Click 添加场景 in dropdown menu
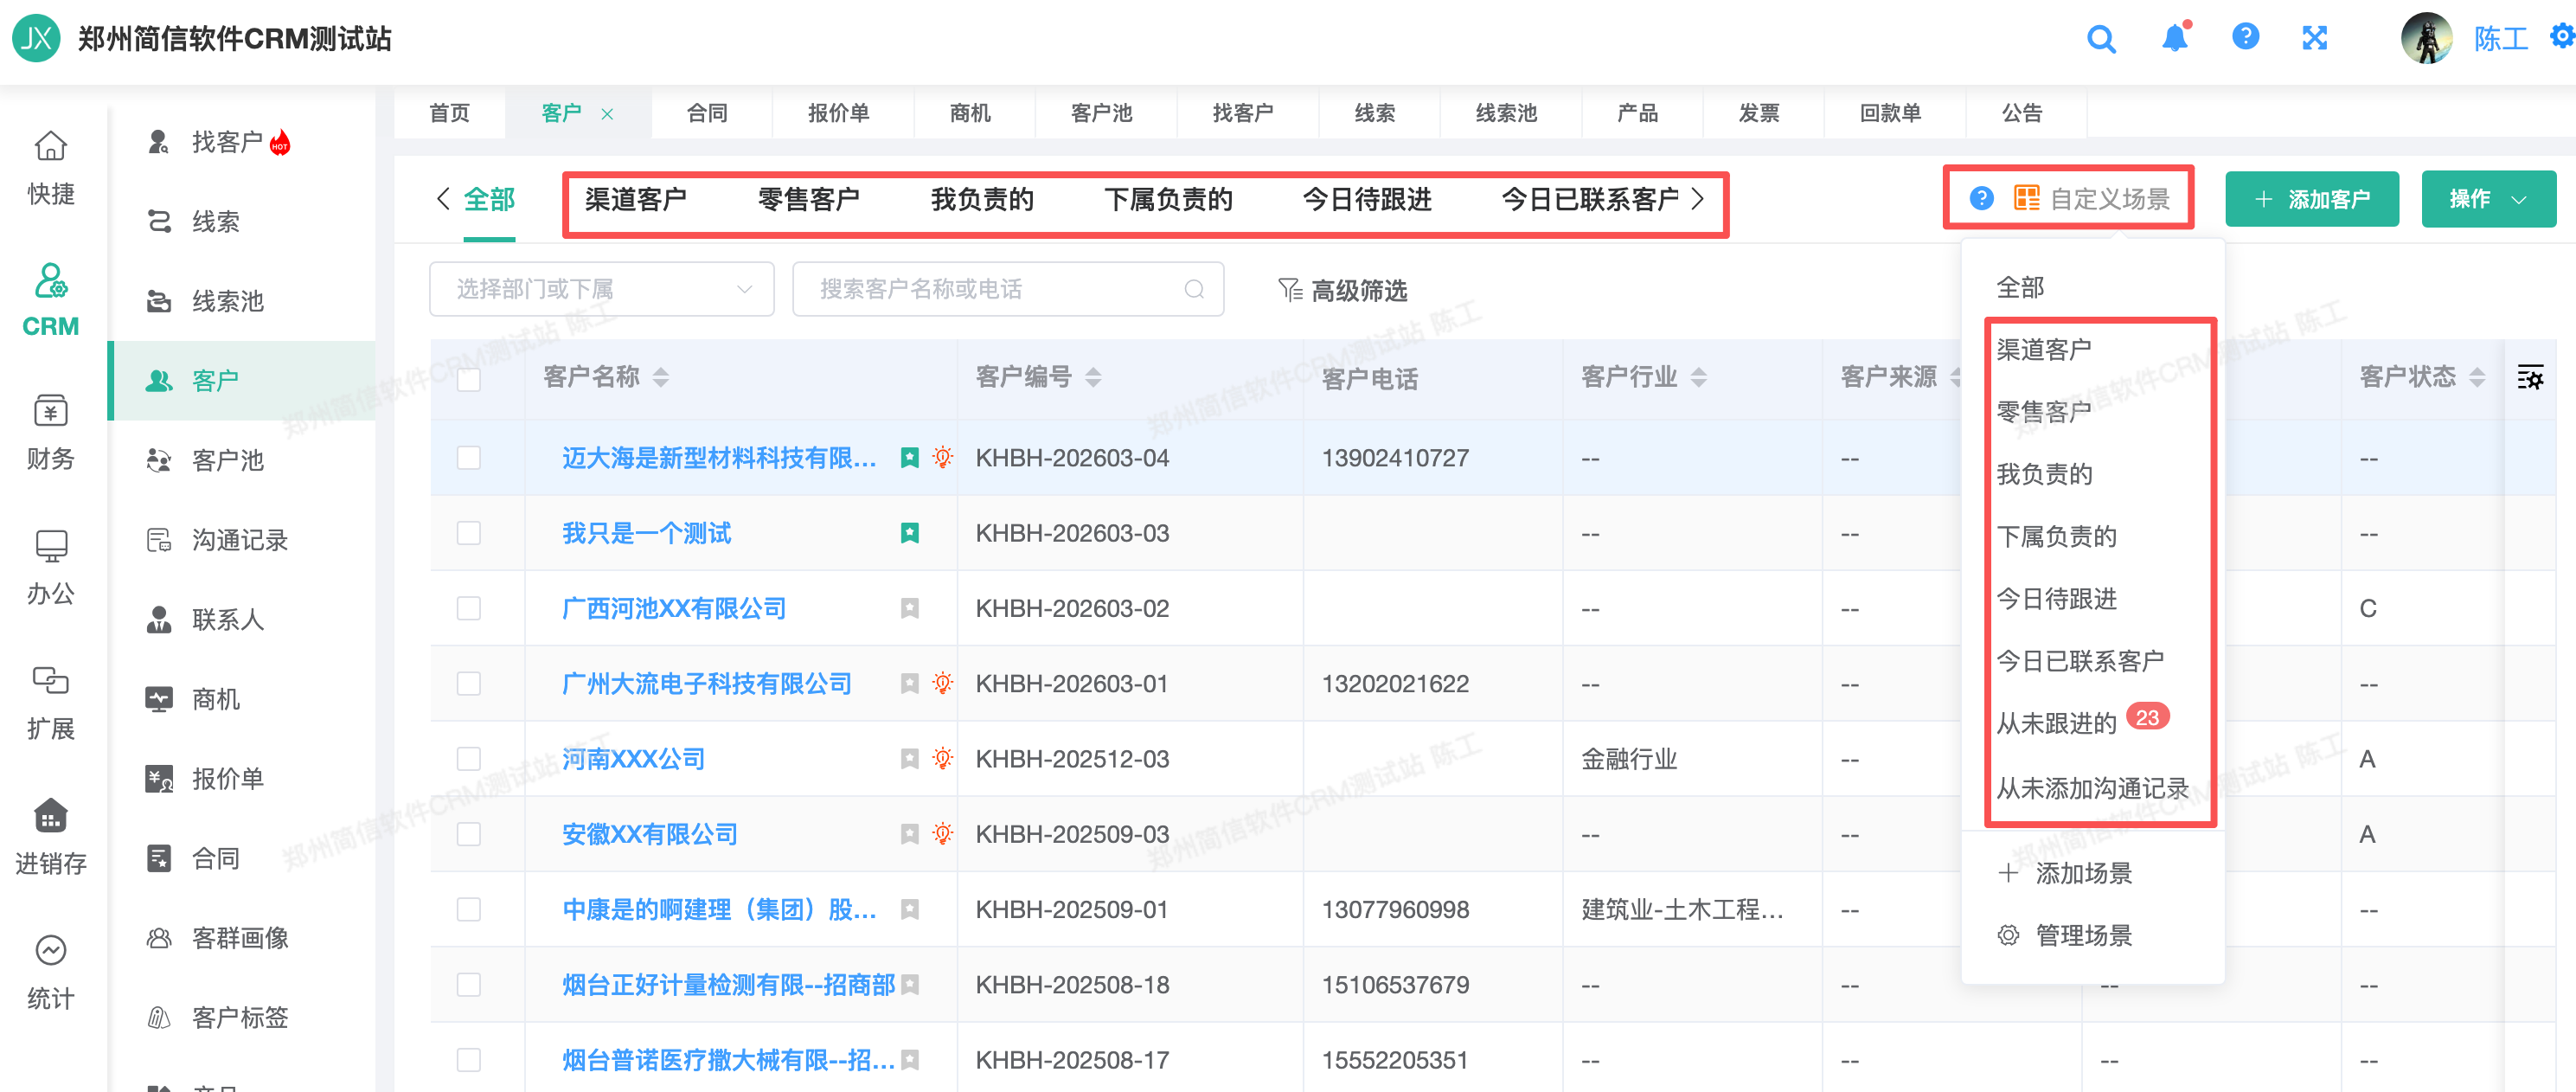2576x1092 pixels. click(2064, 873)
